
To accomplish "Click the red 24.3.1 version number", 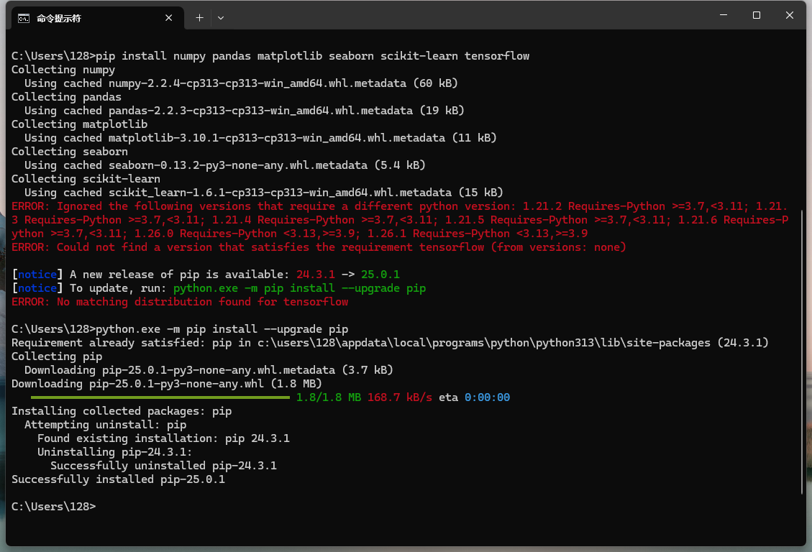I will (315, 275).
